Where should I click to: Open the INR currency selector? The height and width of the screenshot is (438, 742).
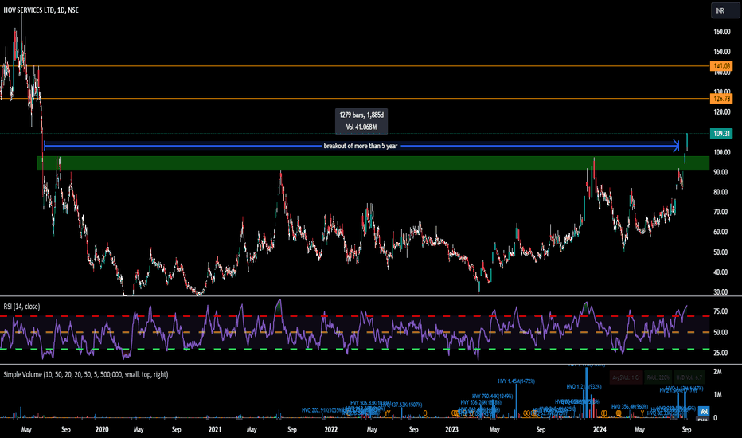(x=725, y=10)
